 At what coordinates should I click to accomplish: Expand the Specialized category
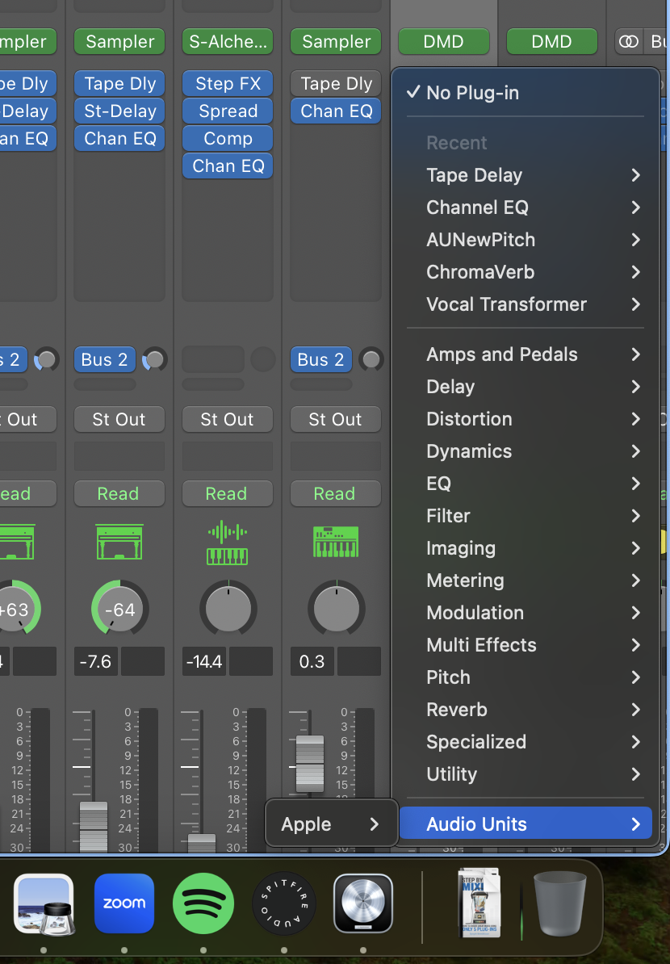(525, 742)
